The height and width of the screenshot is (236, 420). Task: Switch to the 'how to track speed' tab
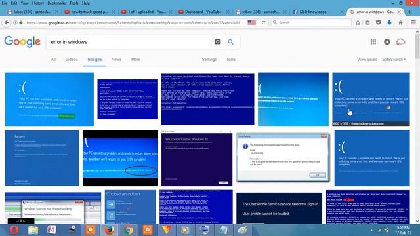[x=89, y=12]
